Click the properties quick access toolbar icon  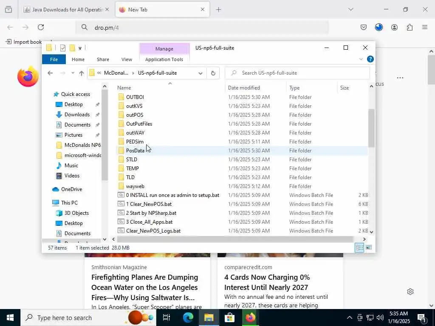[x=63, y=48]
